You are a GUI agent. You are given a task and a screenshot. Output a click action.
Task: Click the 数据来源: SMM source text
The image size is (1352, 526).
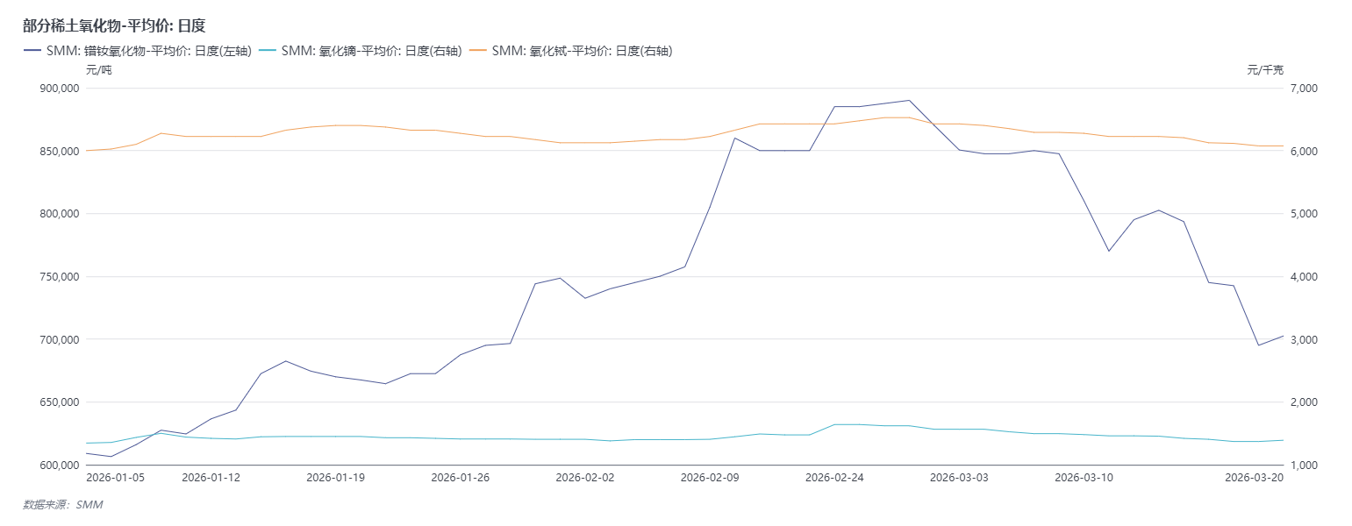[x=62, y=505]
